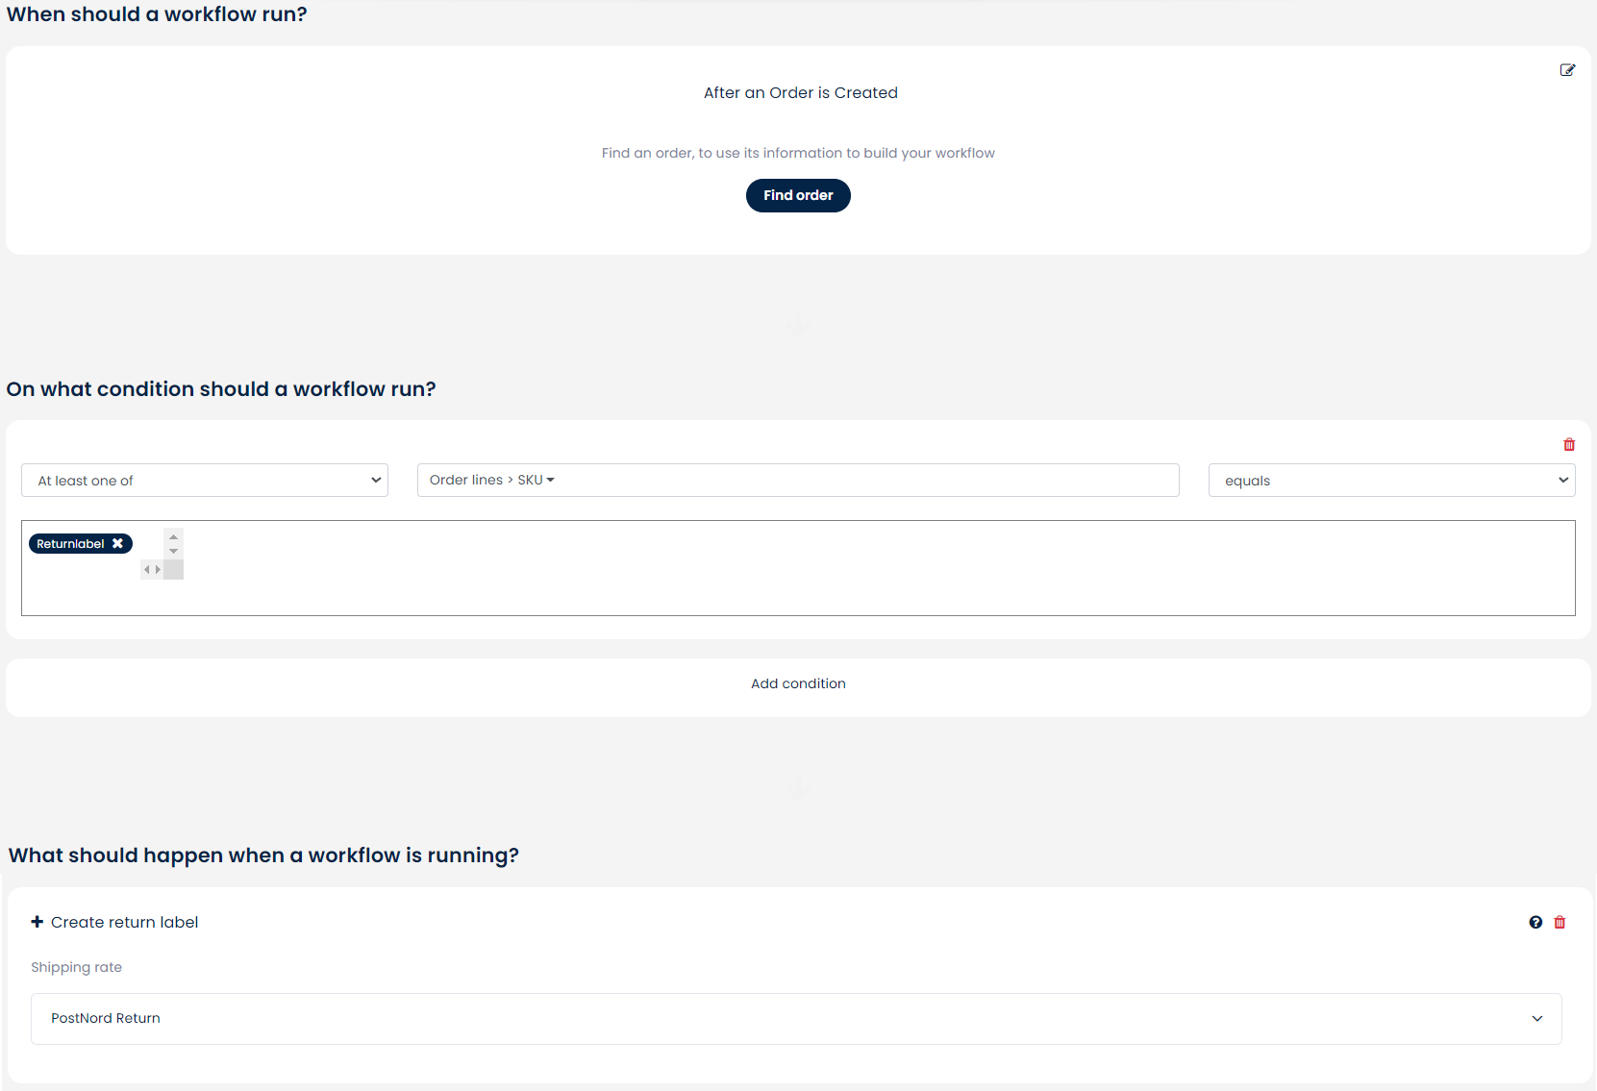
Task: Delete the Create return label action
Action: (1560, 923)
